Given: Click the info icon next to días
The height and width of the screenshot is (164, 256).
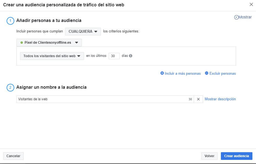Looking at the screenshot, I should 131,56.
